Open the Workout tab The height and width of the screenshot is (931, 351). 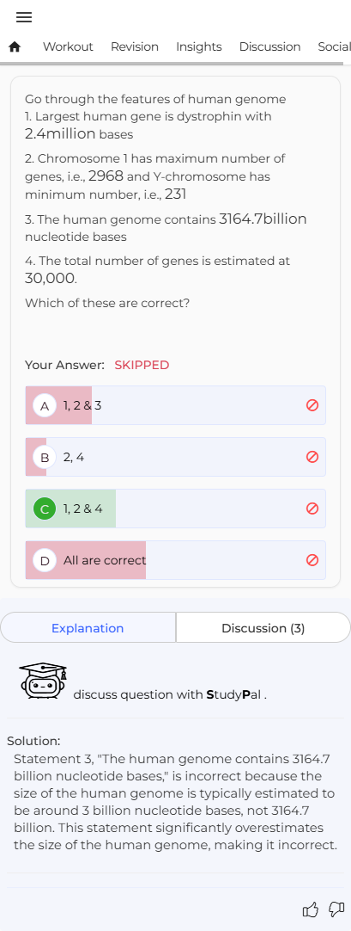68,47
